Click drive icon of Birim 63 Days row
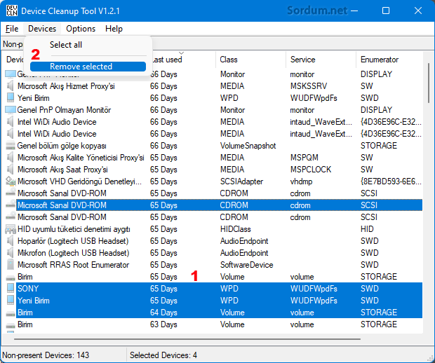This screenshot has height=363, width=435. [11, 325]
